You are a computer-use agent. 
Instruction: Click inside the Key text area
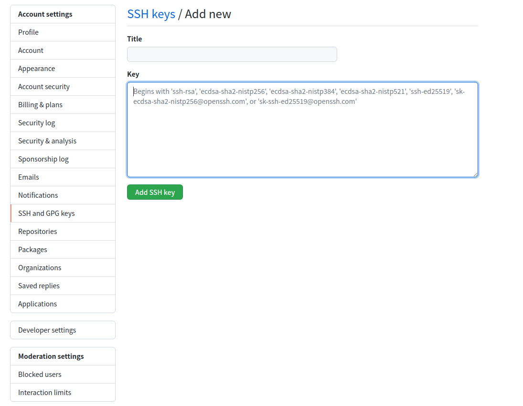coord(302,130)
